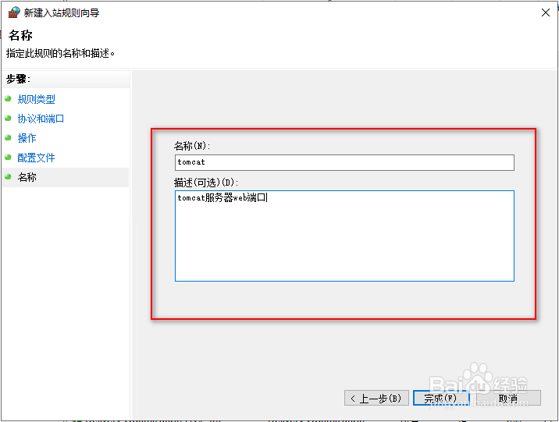Go to the 操作 step
Viewport: 559px width, 422px height.
(x=27, y=138)
